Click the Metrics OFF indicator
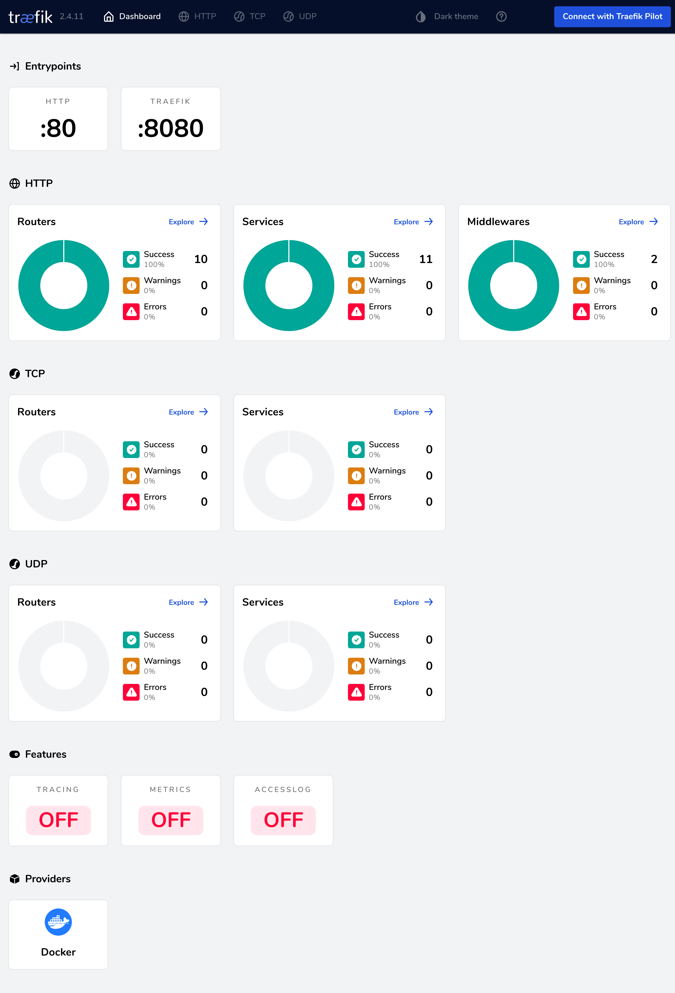The height and width of the screenshot is (993, 675). coord(171,820)
